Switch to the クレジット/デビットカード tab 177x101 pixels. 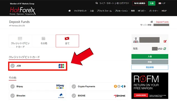[20, 41]
